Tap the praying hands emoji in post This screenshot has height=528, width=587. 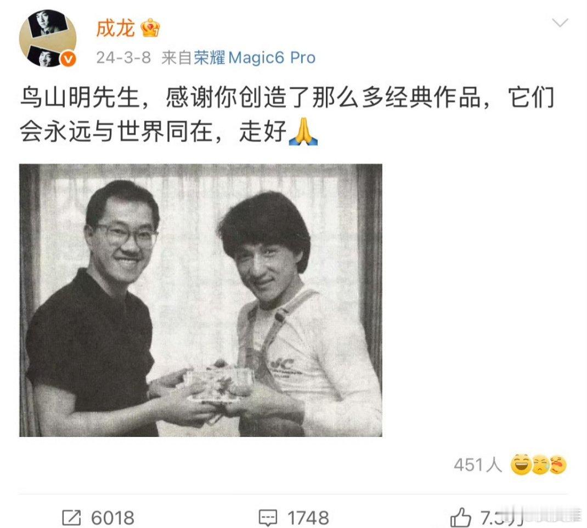303,132
